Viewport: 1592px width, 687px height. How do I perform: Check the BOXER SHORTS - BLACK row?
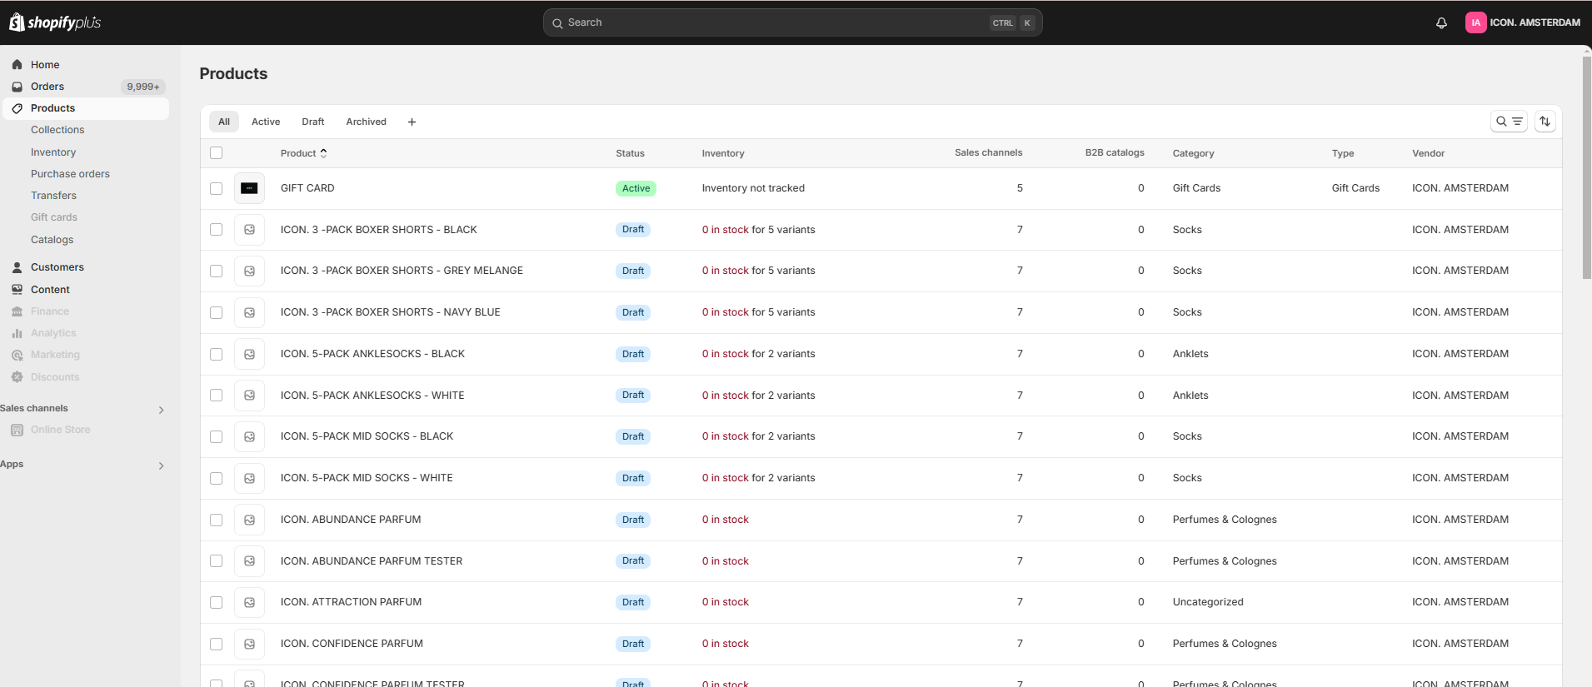(217, 230)
